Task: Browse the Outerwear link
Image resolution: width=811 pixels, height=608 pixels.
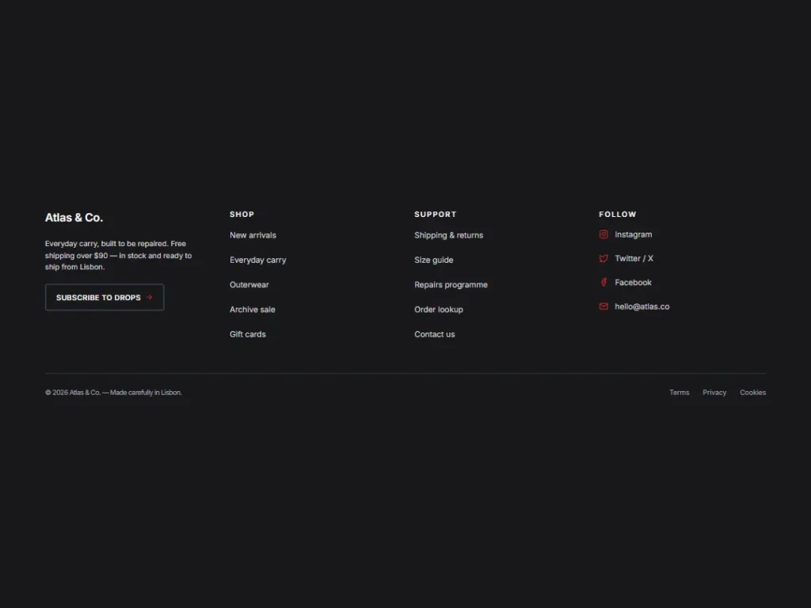Action: [x=249, y=285]
